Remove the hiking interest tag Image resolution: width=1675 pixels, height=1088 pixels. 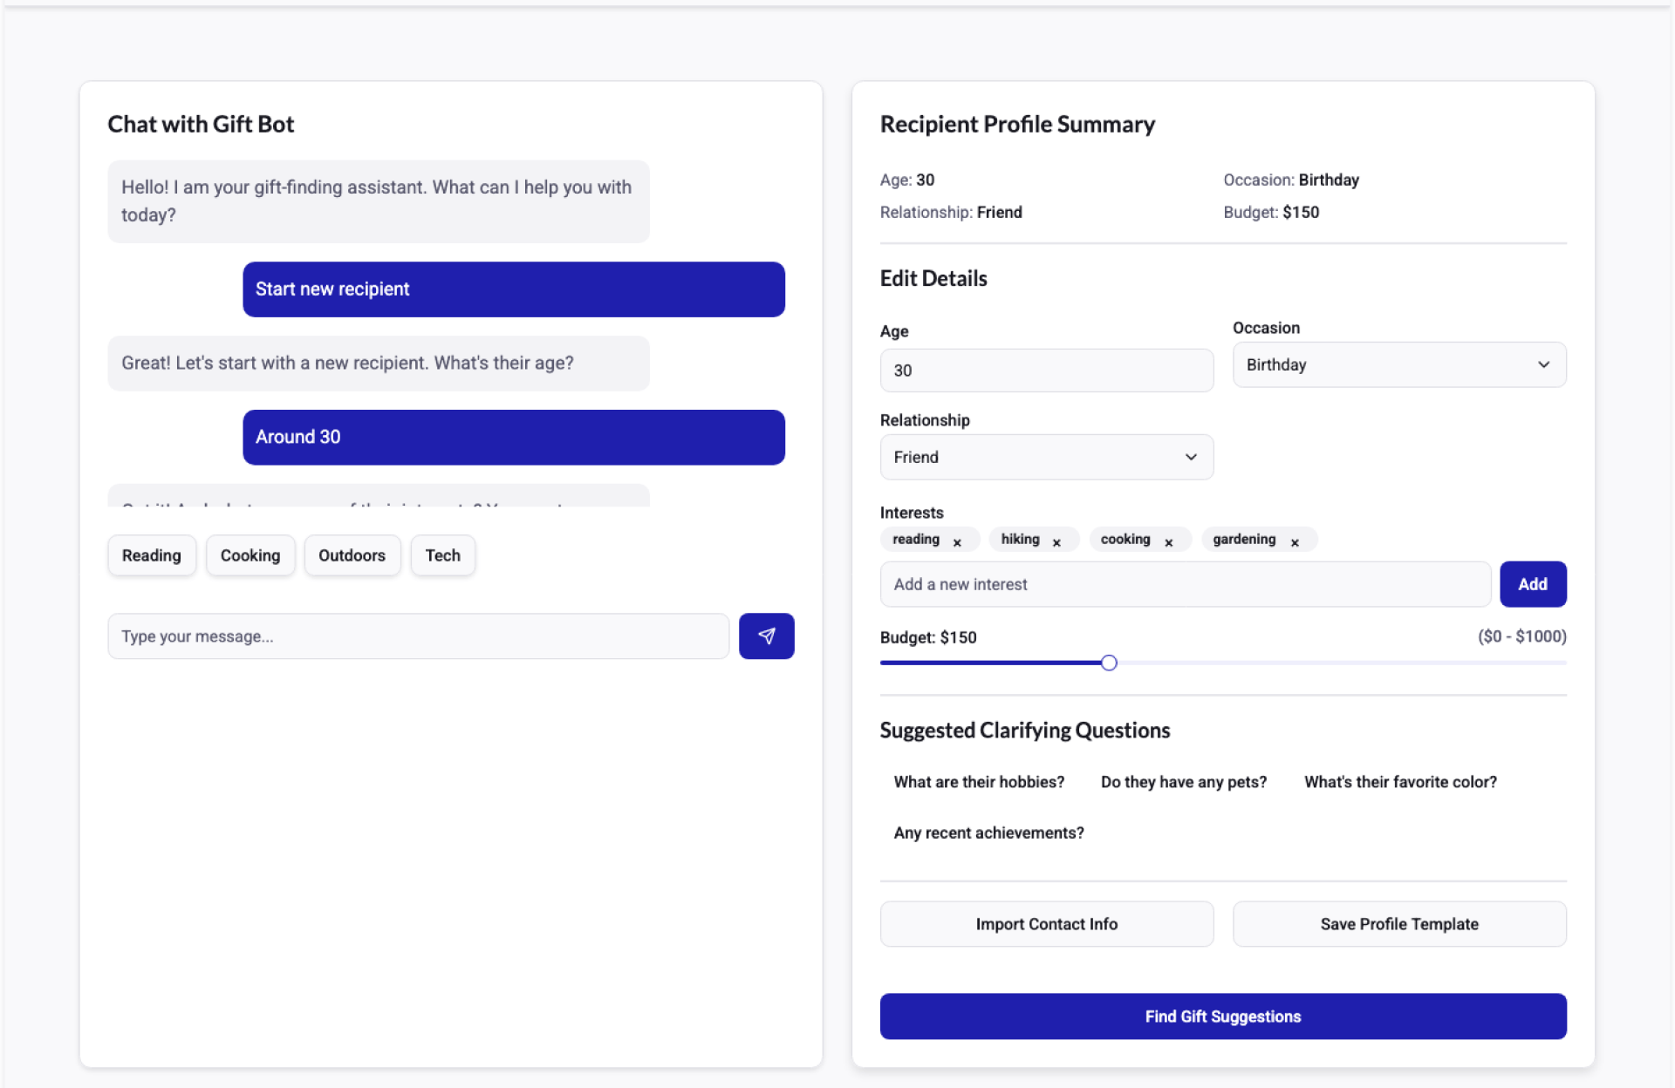click(1056, 542)
